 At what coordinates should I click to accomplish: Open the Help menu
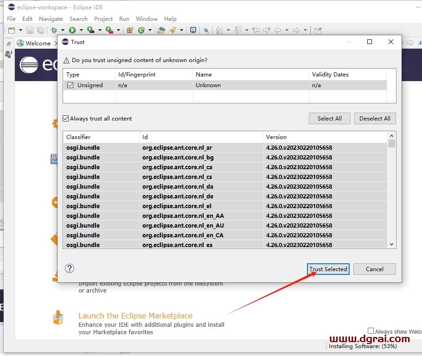(x=170, y=19)
